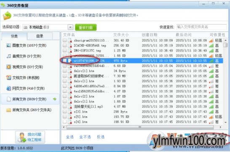Click the 全选 select all link
The height and width of the screenshot is (152, 230).
[70, 137]
